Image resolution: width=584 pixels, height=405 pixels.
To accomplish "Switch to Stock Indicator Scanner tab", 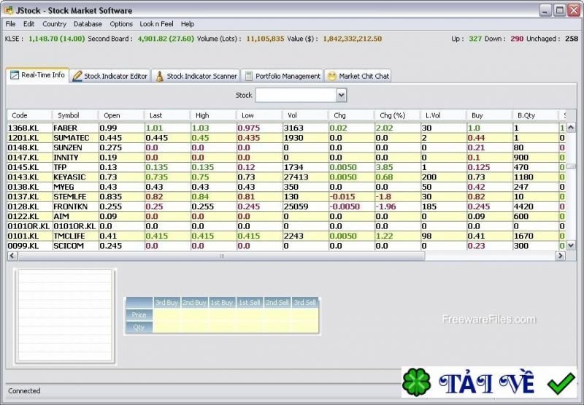I will tap(196, 76).
